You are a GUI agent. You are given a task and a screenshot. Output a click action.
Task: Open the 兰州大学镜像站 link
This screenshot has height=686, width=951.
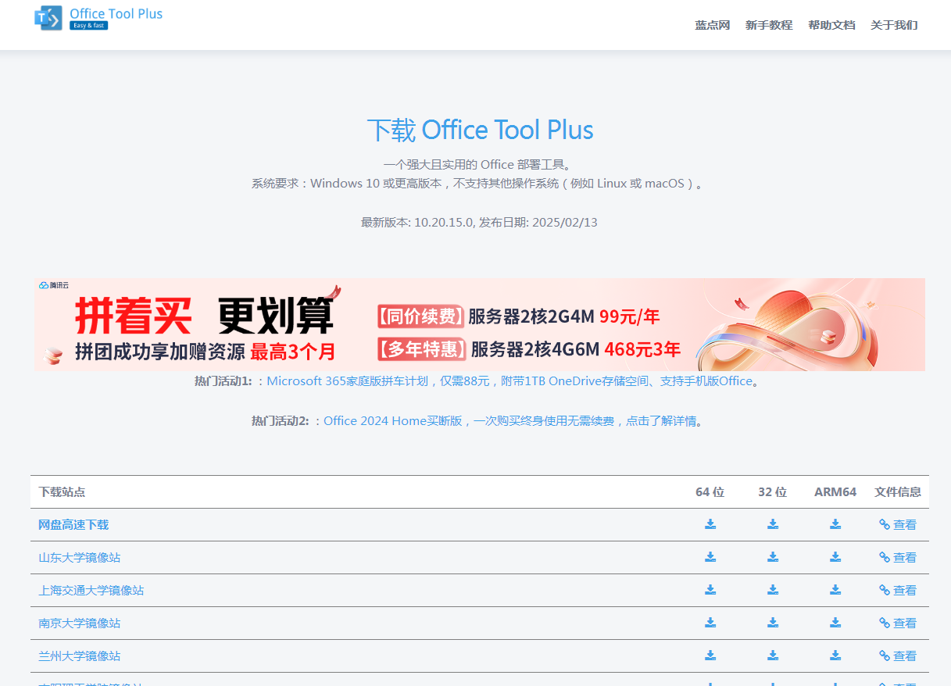pyautogui.click(x=80, y=656)
